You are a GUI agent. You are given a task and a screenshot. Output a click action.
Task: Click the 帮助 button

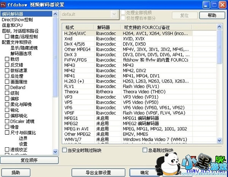point(212,15)
